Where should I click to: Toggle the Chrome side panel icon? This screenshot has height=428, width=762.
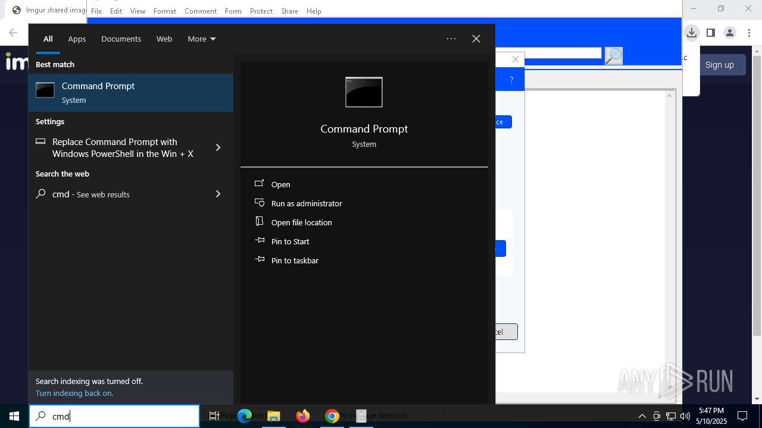711,33
